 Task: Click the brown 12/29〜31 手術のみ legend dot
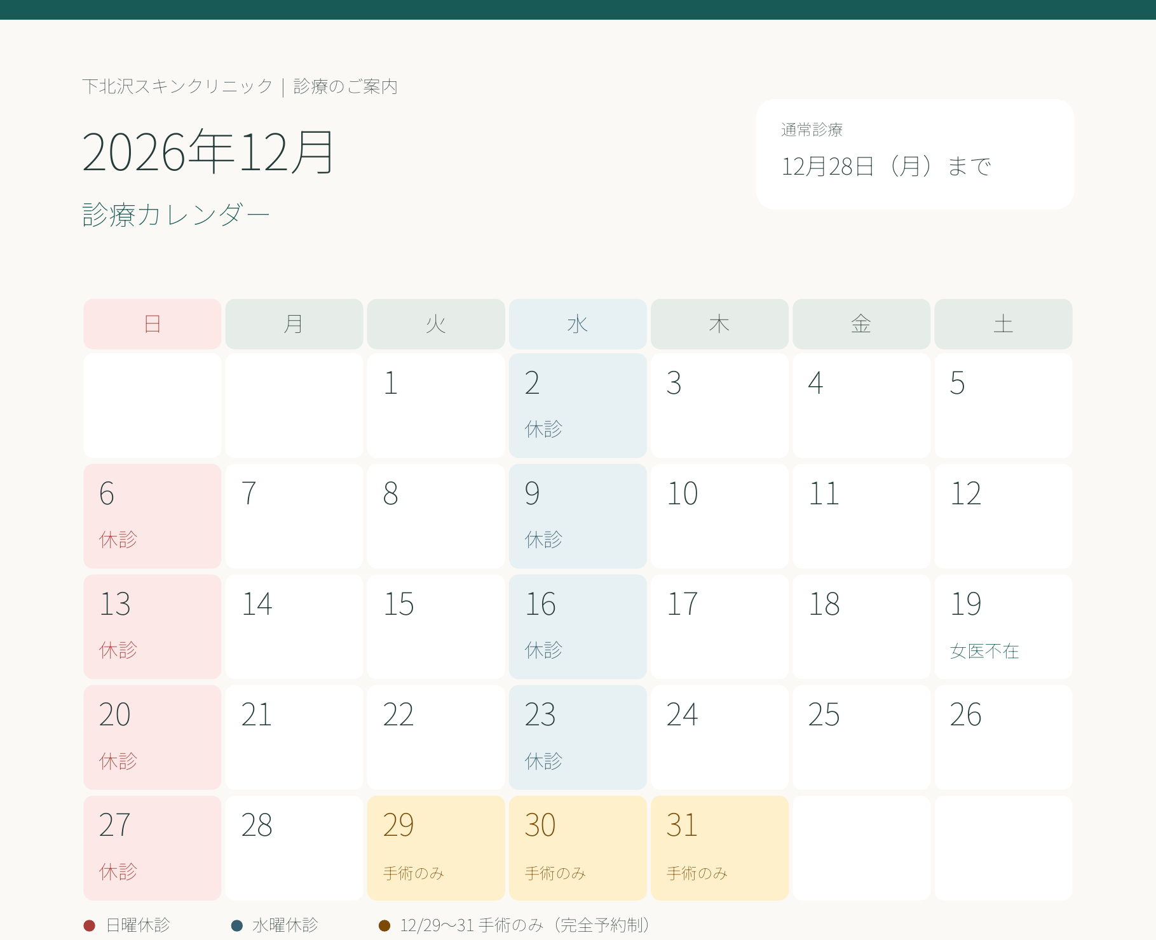click(x=384, y=925)
